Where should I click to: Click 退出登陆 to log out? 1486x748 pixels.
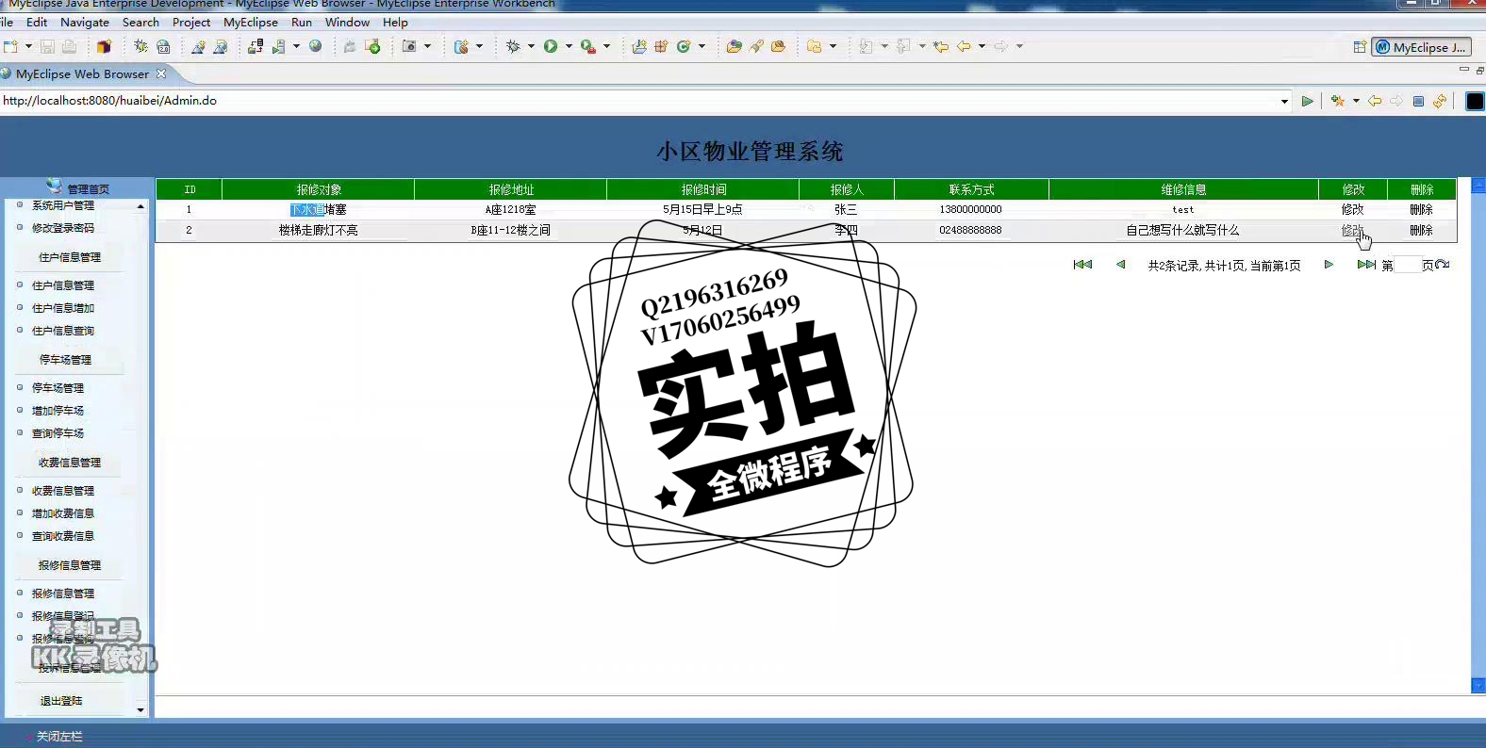(x=61, y=701)
